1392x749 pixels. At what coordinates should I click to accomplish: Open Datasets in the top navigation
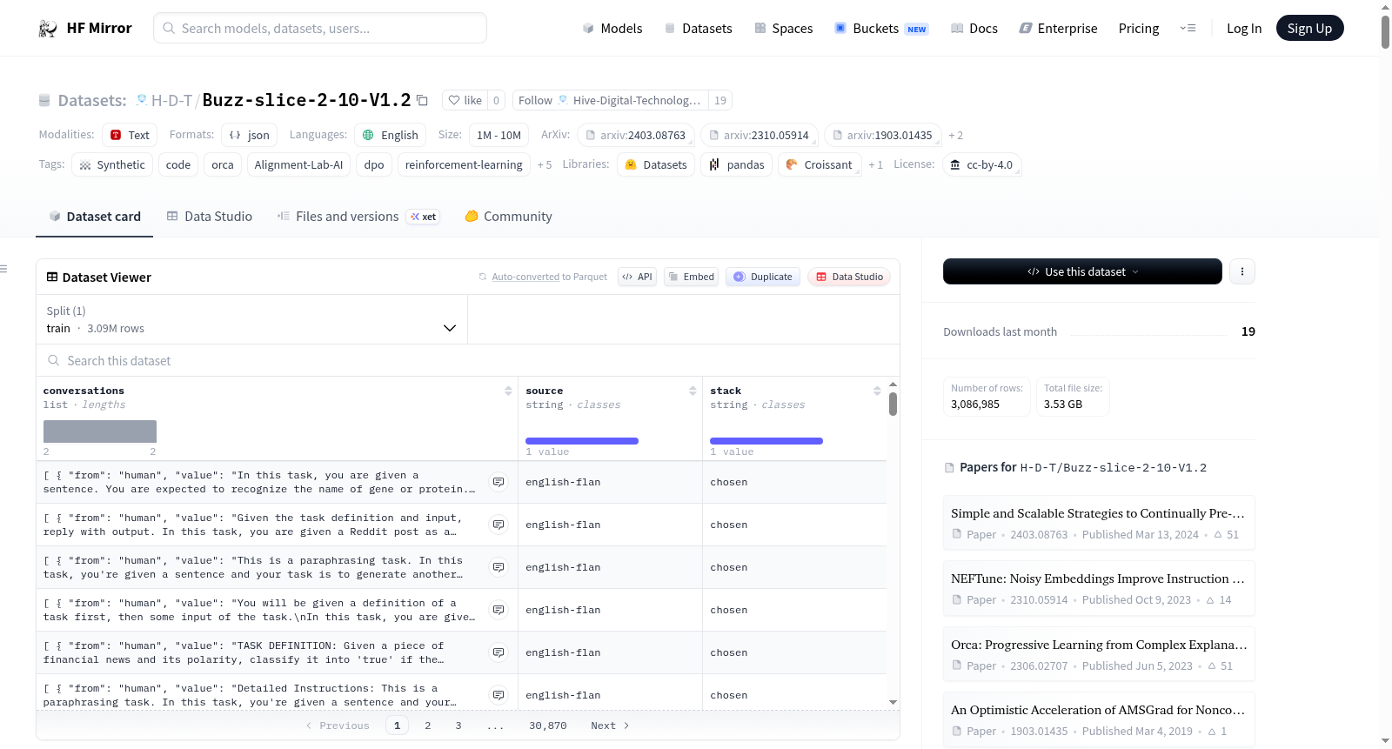[x=699, y=29]
